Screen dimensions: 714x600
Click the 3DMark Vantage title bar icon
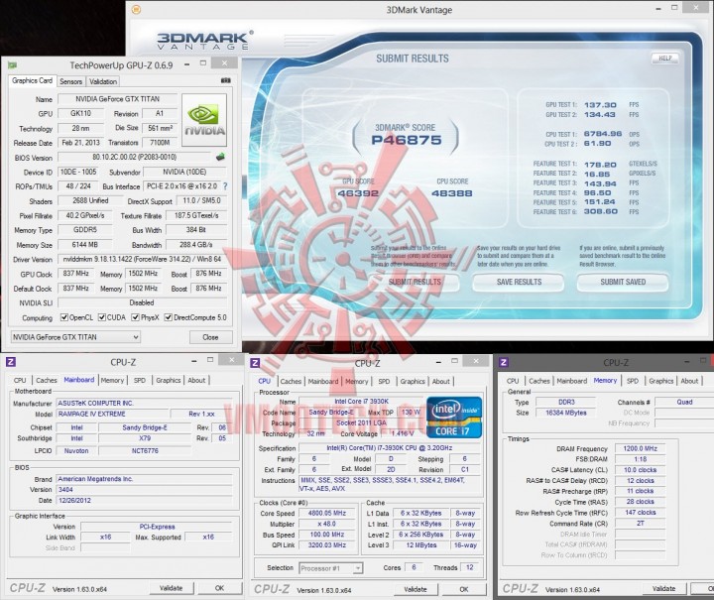(136, 9)
